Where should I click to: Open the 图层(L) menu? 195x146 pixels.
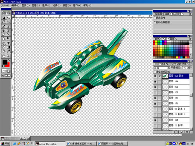(36, 5)
